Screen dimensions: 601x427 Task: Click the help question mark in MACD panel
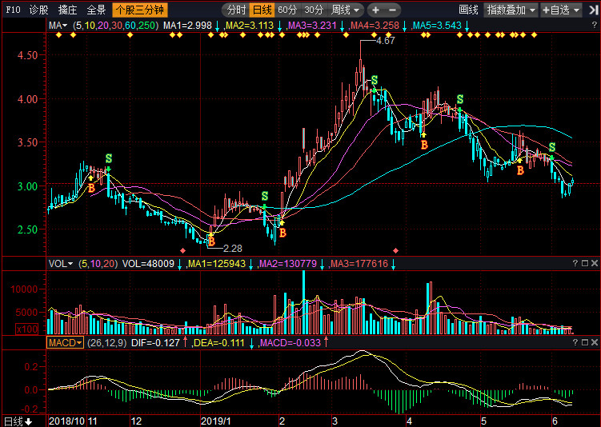[x=575, y=342]
